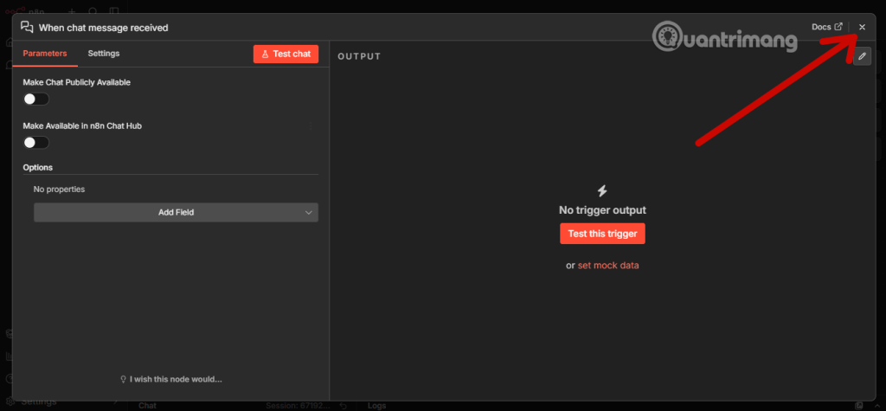Viewport: 886px width, 411px height.
Task: Switch to the Parameters tab
Action: (x=45, y=54)
